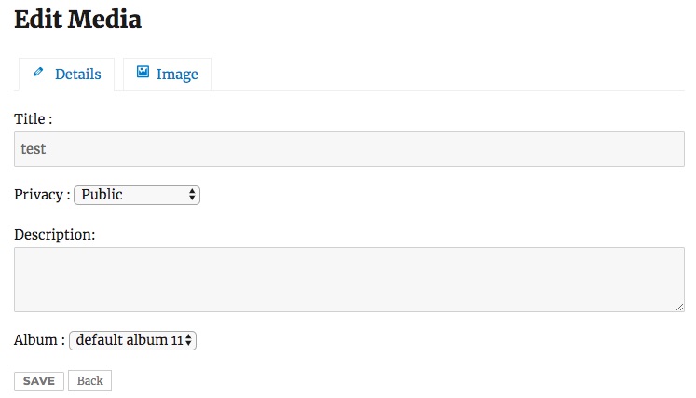Open the Privacy dropdown showing Public
The image size is (696, 398).
click(x=136, y=195)
